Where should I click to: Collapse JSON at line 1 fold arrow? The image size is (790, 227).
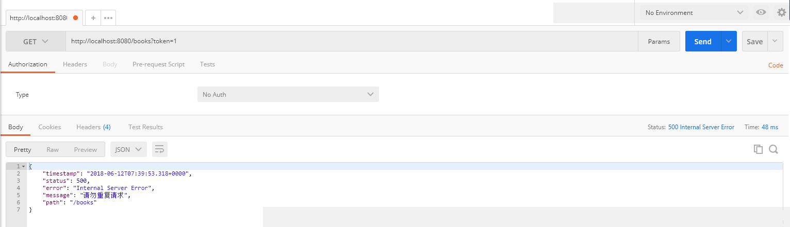(x=23, y=166)
